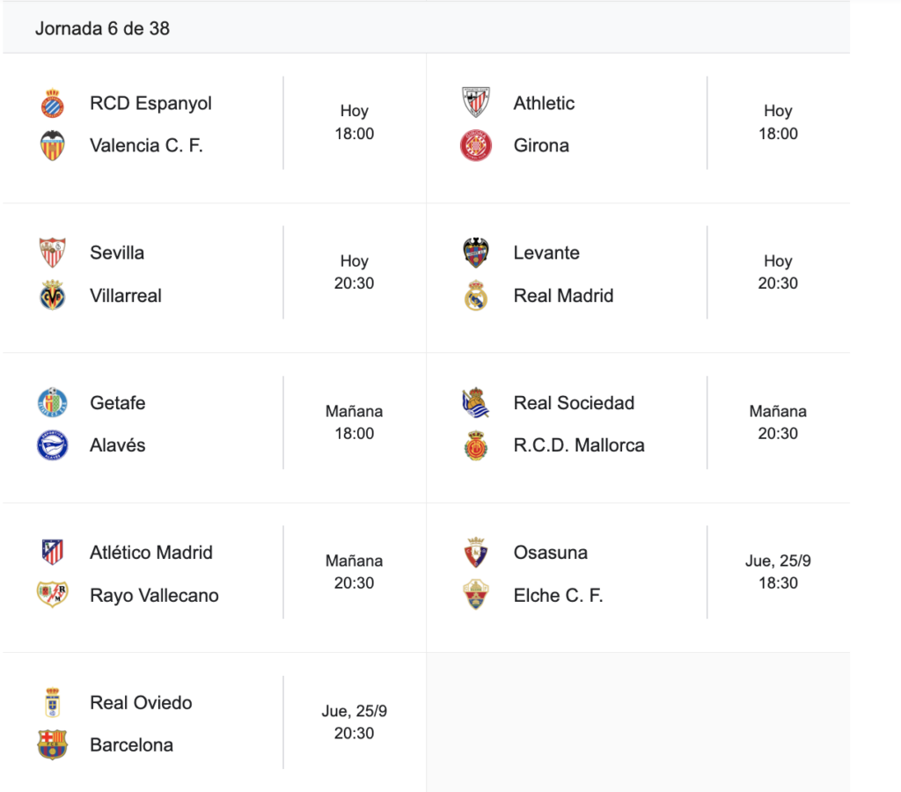The width and height of the screenshot is (901, 792).
Task: Click the Osasuna club badge
Action: click(x=476, y=553)
